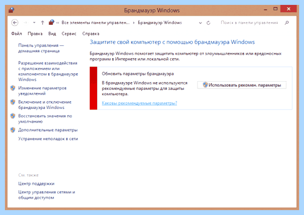Click Брандмауэр Windows breadcrumb in address bar
Image resolution: width=304 pixels, height=215 pixels.
[x=160, y=22]
